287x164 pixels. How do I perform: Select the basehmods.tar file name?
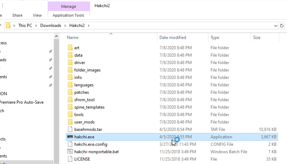point(88,129)
